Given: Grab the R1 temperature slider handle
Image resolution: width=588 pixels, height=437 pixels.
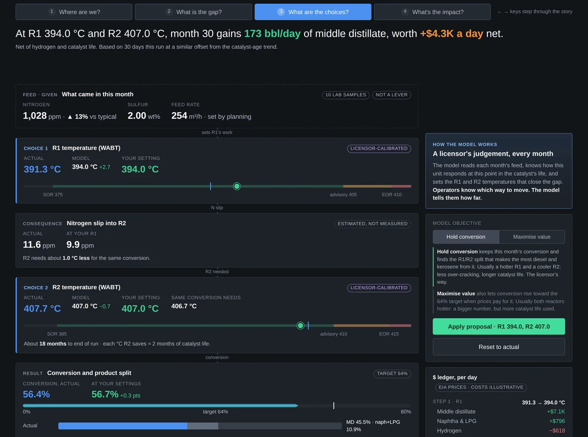Looking at the screenshot, I should pyautogui.click(x=237, y=186).
